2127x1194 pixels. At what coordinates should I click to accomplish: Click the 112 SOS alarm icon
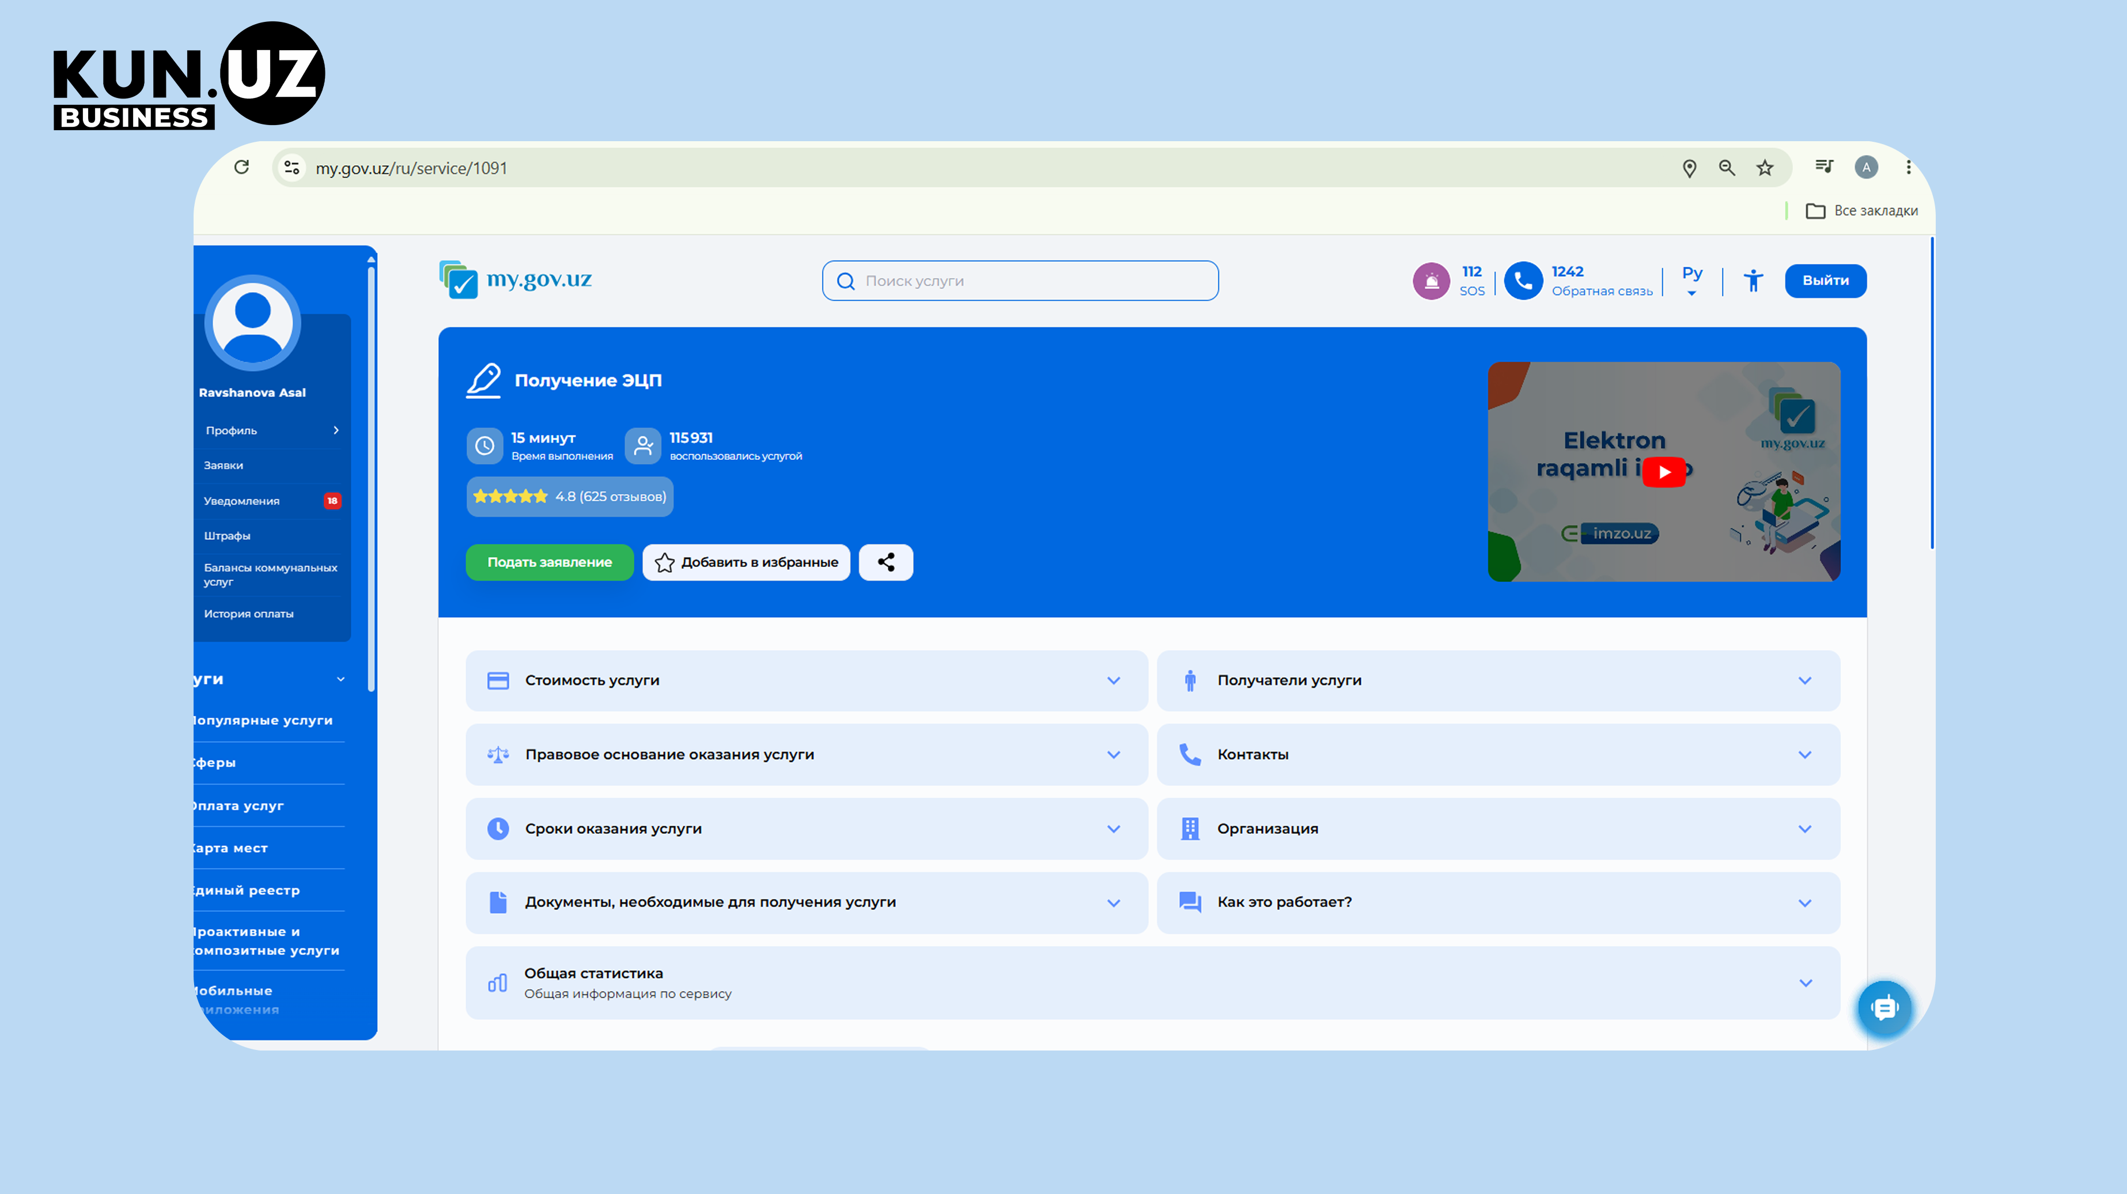pyautogui.click(x=1431, y=281)
